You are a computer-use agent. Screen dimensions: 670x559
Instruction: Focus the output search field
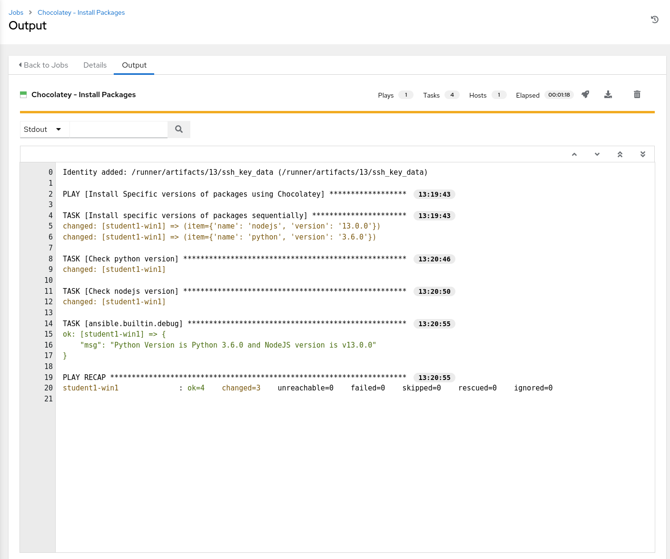(x=118, y=129)
